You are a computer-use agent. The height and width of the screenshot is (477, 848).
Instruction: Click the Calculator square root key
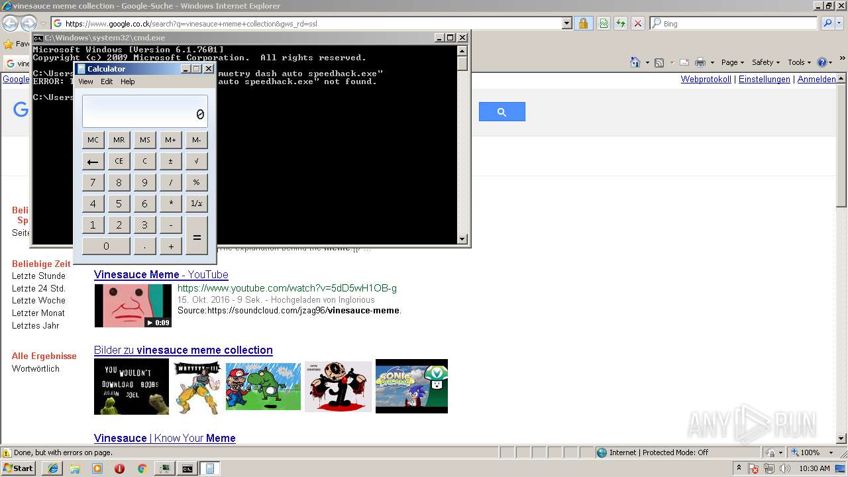tap(197, 161)
